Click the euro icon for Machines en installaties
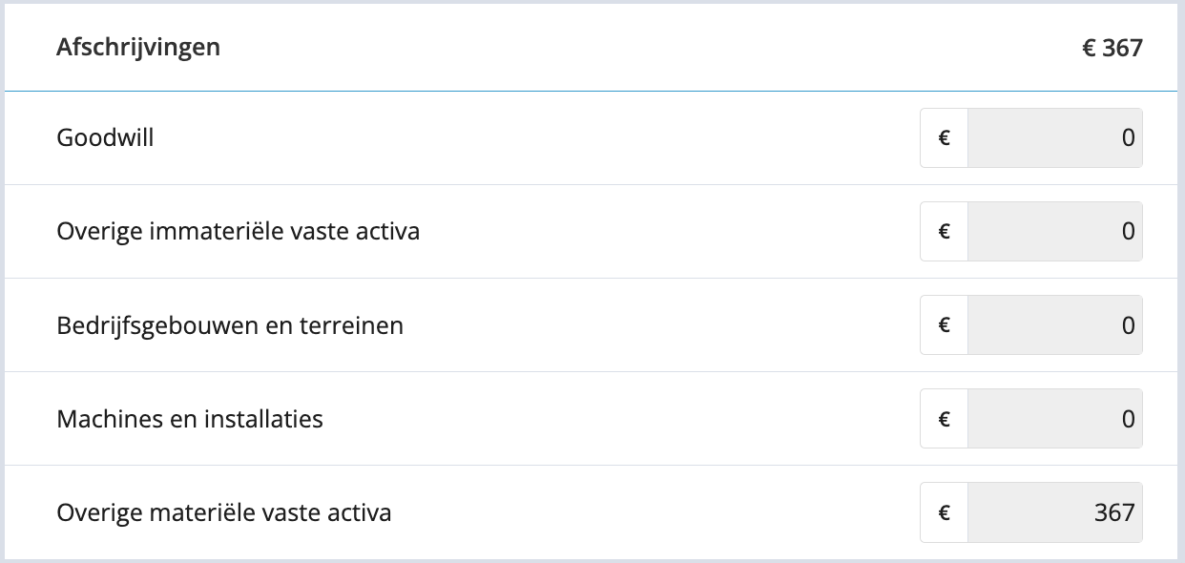This screenshot has width=1185, height=563. (945, 419)
